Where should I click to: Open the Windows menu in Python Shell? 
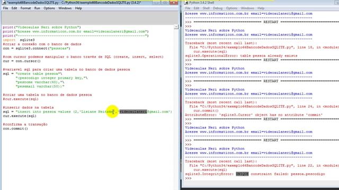(247, 8)
